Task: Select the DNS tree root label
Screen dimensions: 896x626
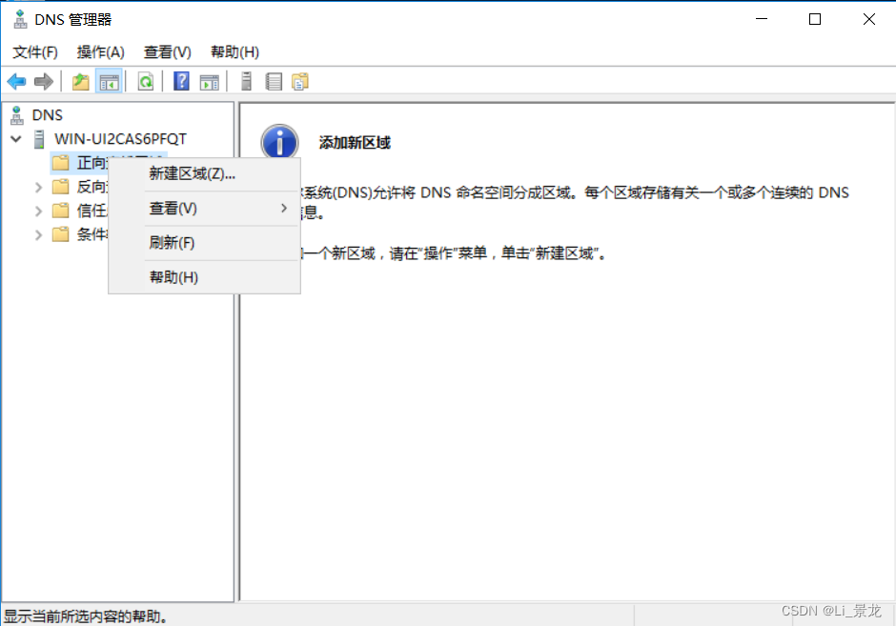Action: [x=48, y=115]
